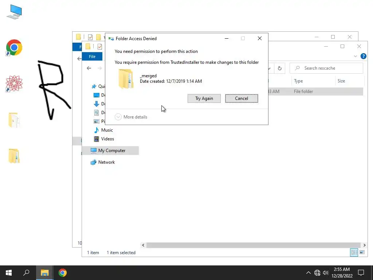Viewport: 373px width, 280px height.
Task: Select Network in the navigation pane
Action: [x=103, y=162]
